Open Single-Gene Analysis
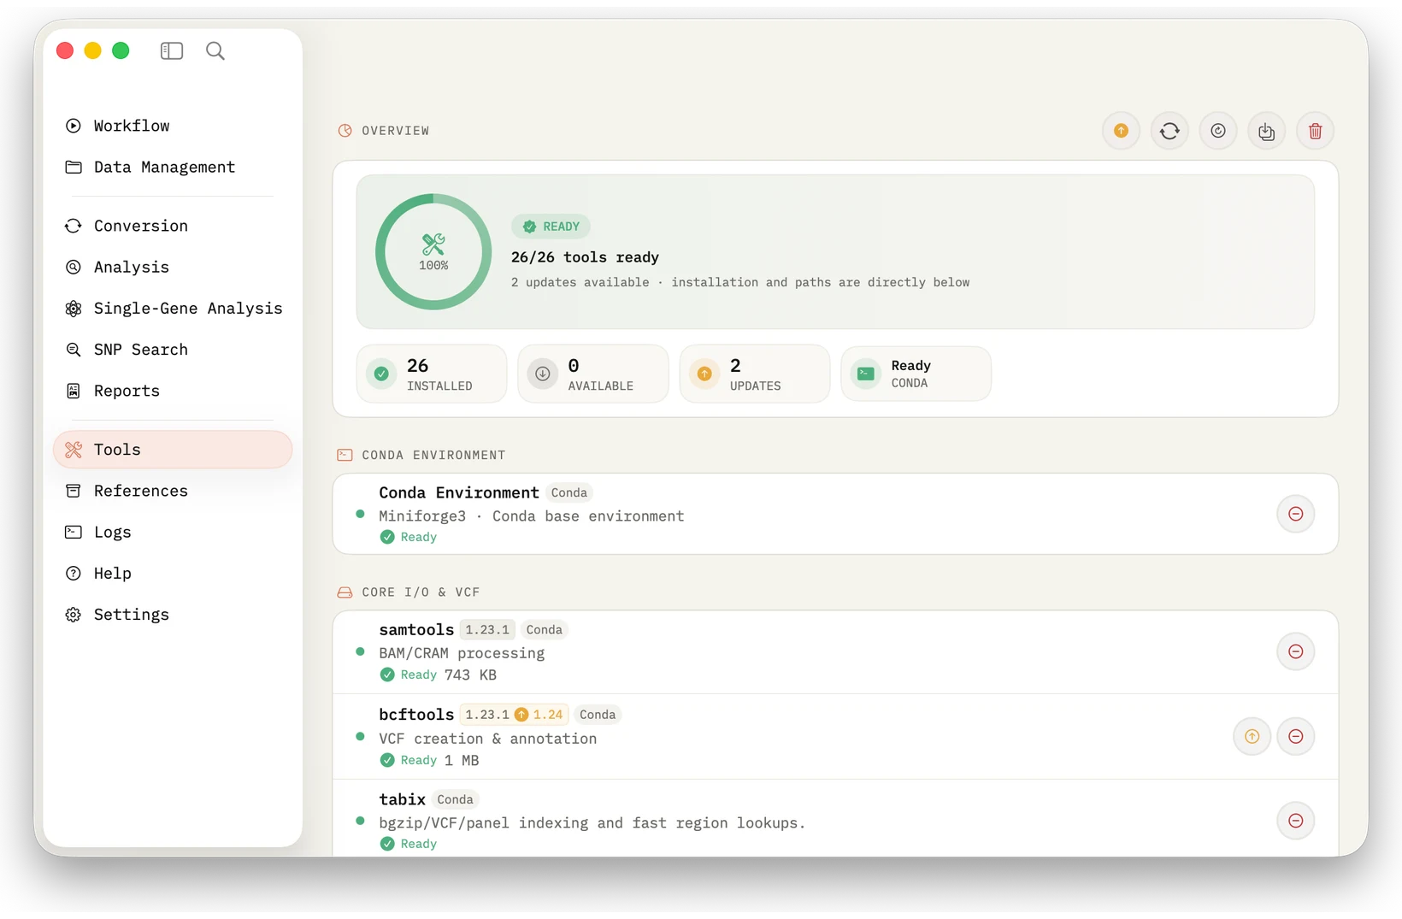Screen dimensions: 1402x919 (173, 308)
